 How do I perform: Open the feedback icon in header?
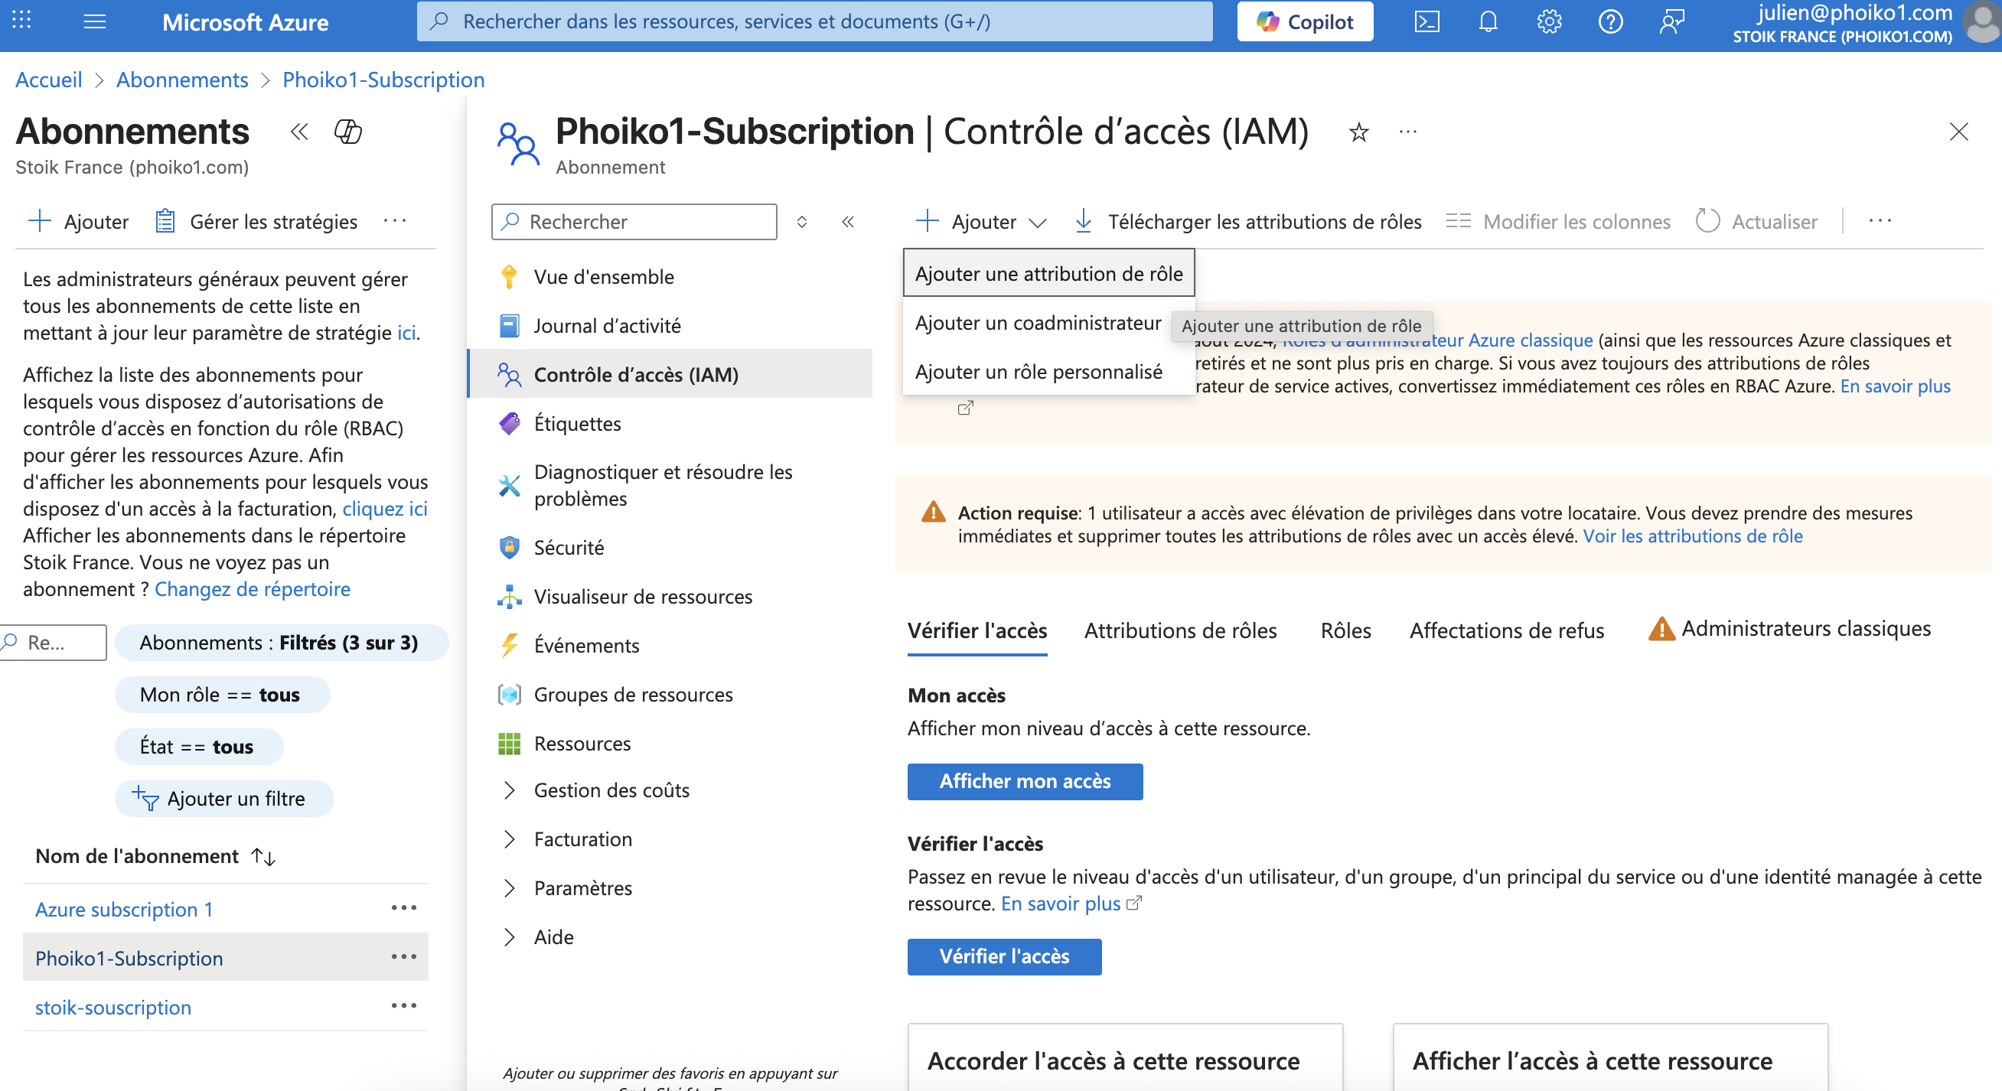[x=1671, y=21]
